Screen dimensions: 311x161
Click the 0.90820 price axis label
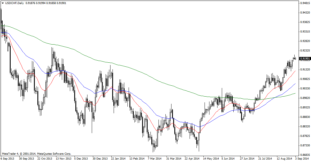coord(305,79)
